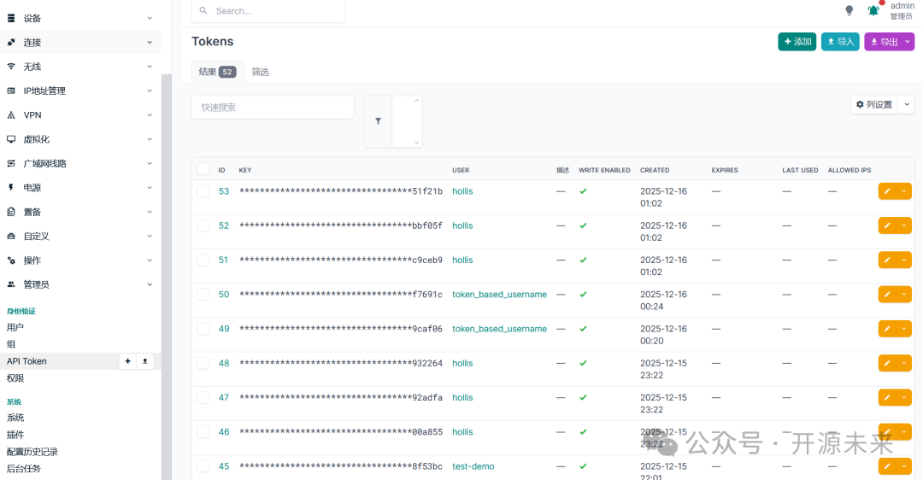Expand the 自定义 chevron
This screenshot has height=480, width=923.
(150, 236)
